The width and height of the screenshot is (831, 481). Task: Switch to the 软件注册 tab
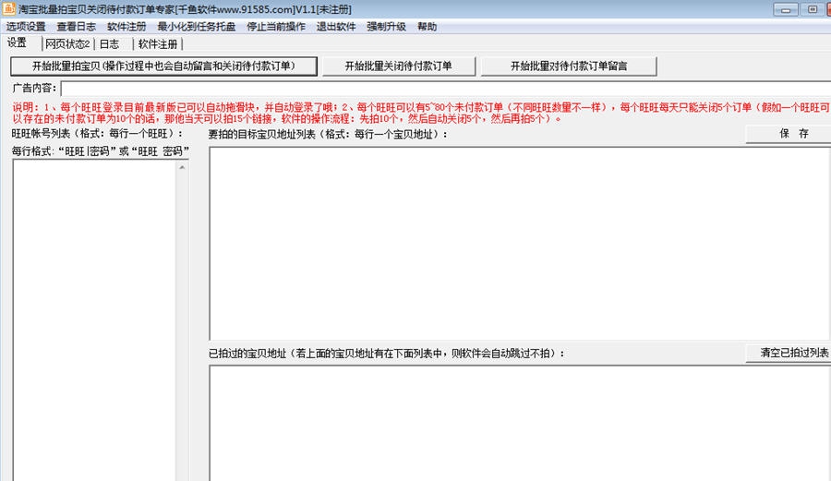coord(157,44)
